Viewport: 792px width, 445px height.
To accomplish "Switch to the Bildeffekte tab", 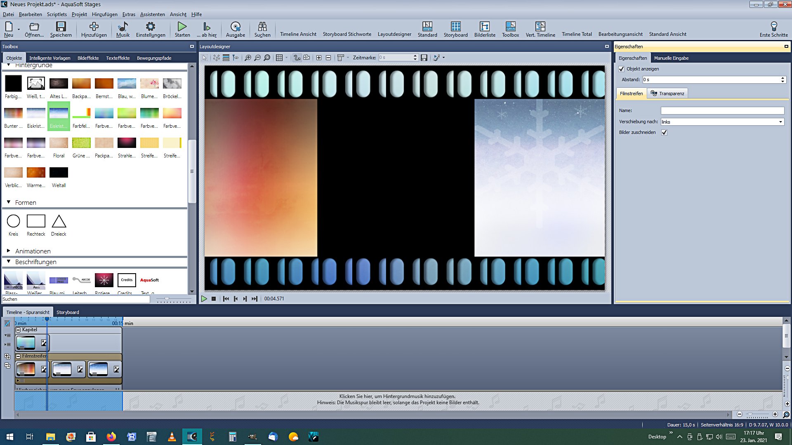I will pos(88,58).
